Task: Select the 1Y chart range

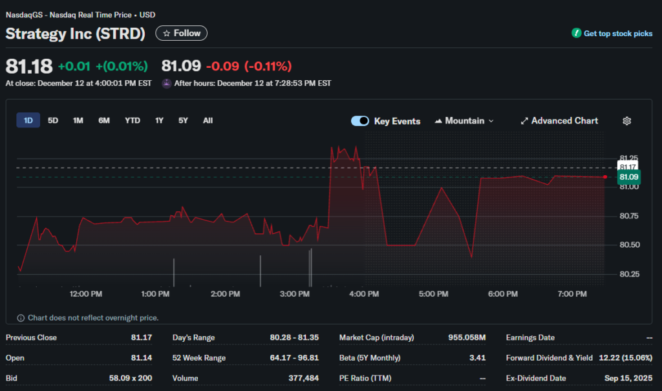Action: click(159, 120)
